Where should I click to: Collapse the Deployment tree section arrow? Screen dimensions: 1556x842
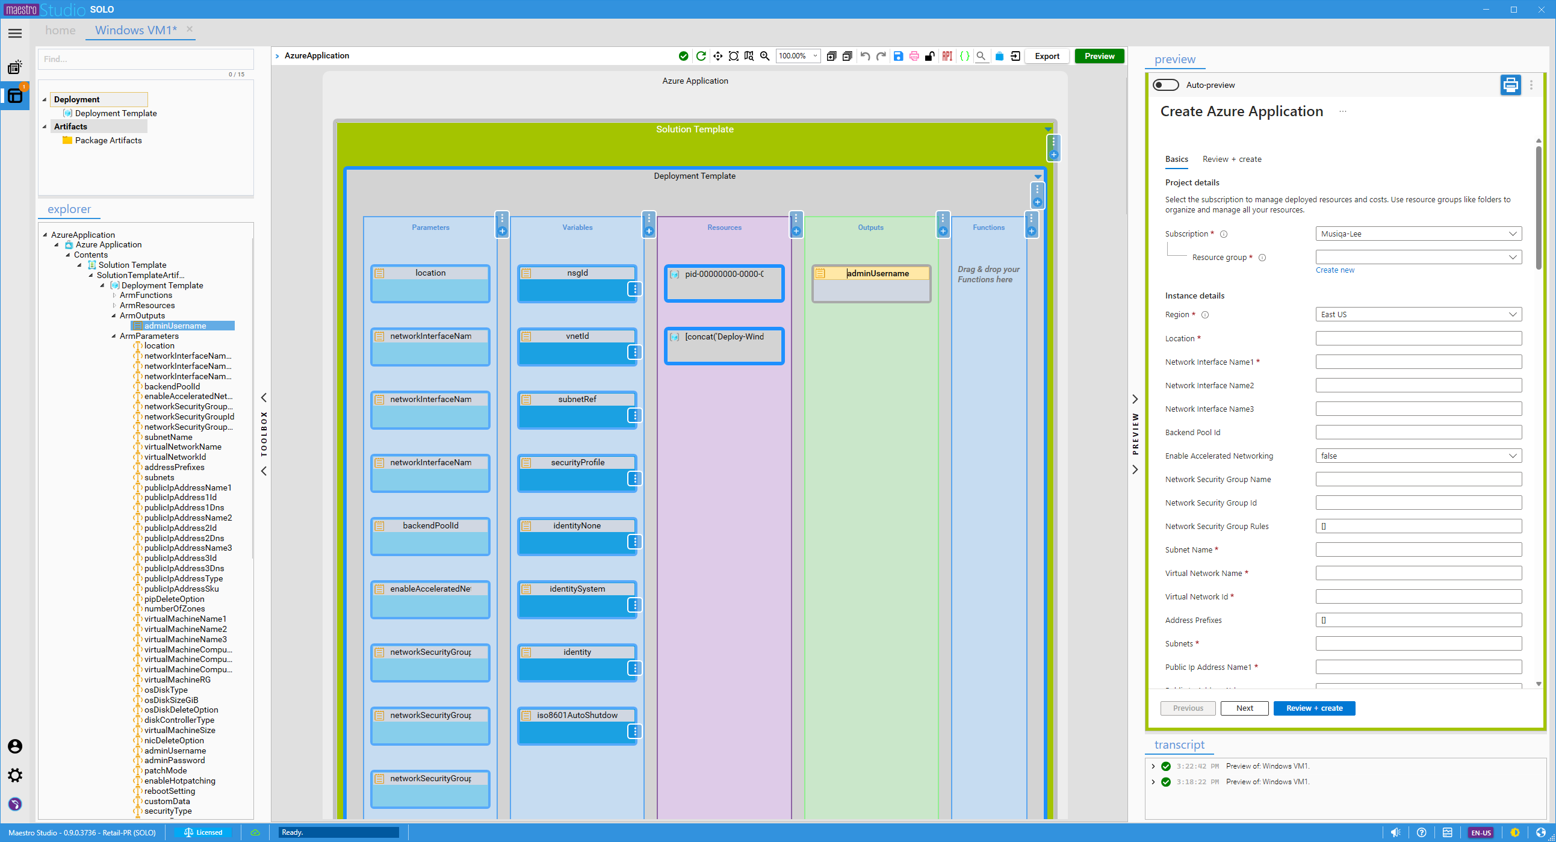click(44, 100)
